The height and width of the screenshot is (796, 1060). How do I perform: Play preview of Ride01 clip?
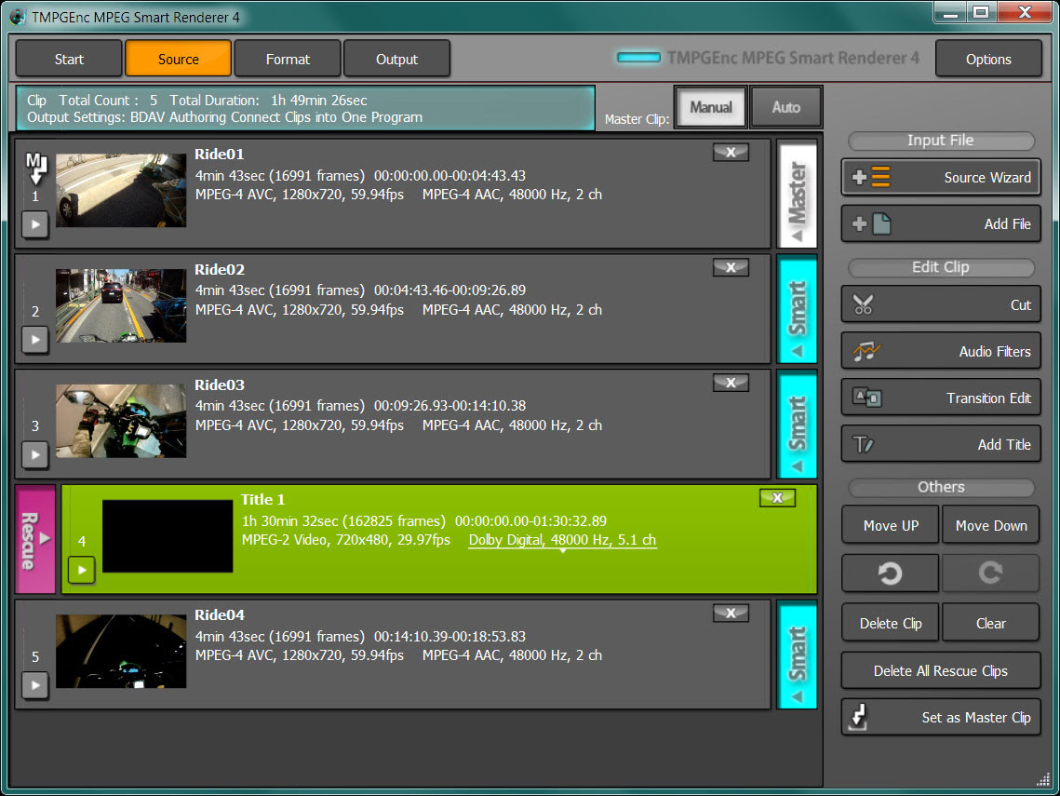[35, 223]
